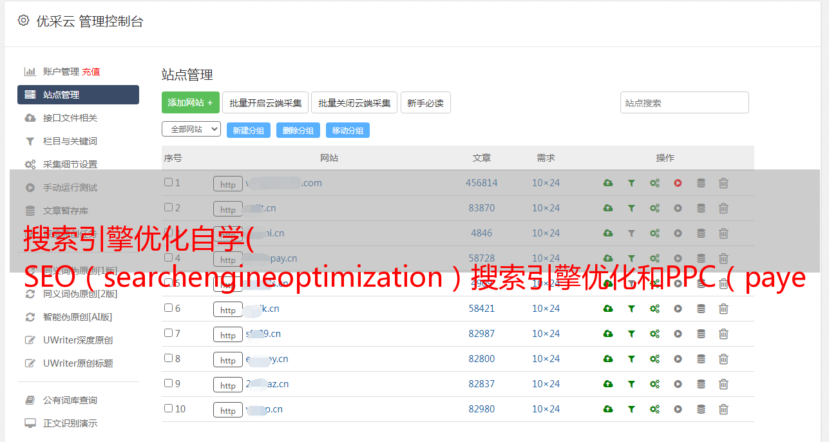Click the green filter icon in row 6 (58421)
Image resolution: width=829 pixels, height=442 pixels.
click(x=631, y=309)
